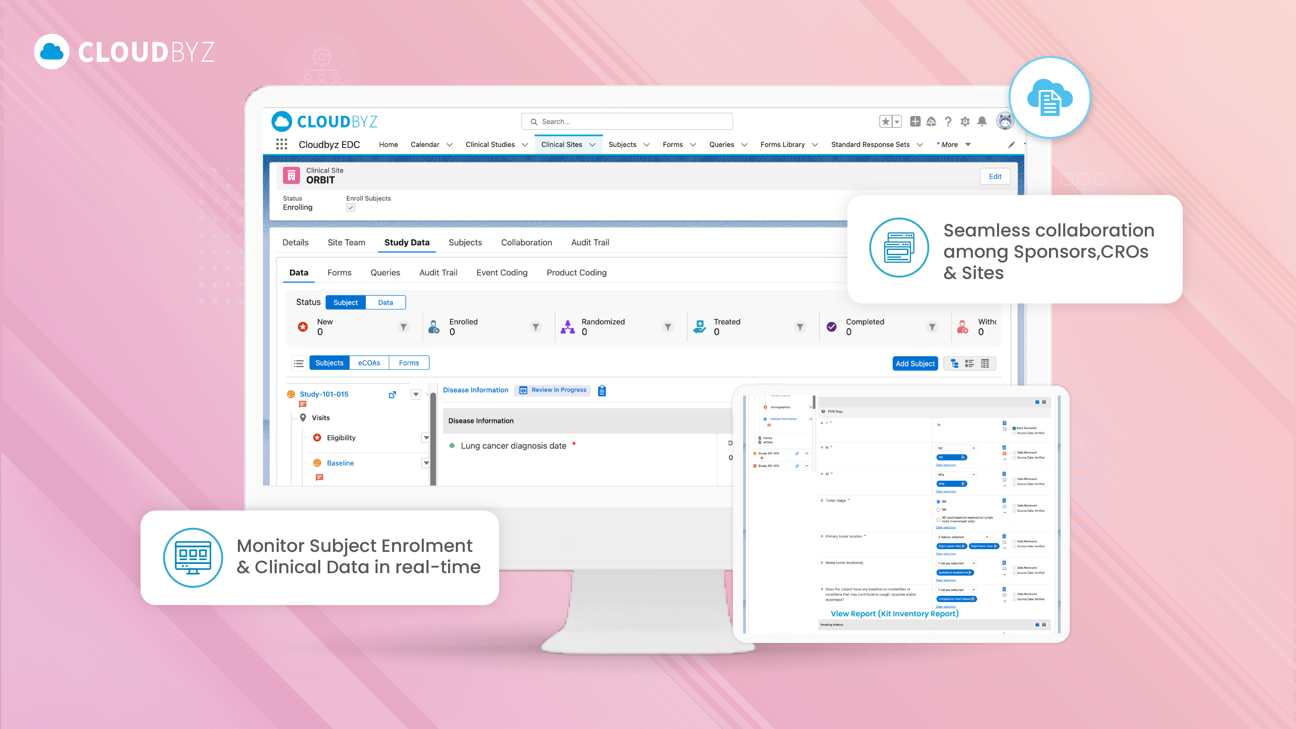
Task: Click the Edit button for ORBIT
Action: point(995,176)
